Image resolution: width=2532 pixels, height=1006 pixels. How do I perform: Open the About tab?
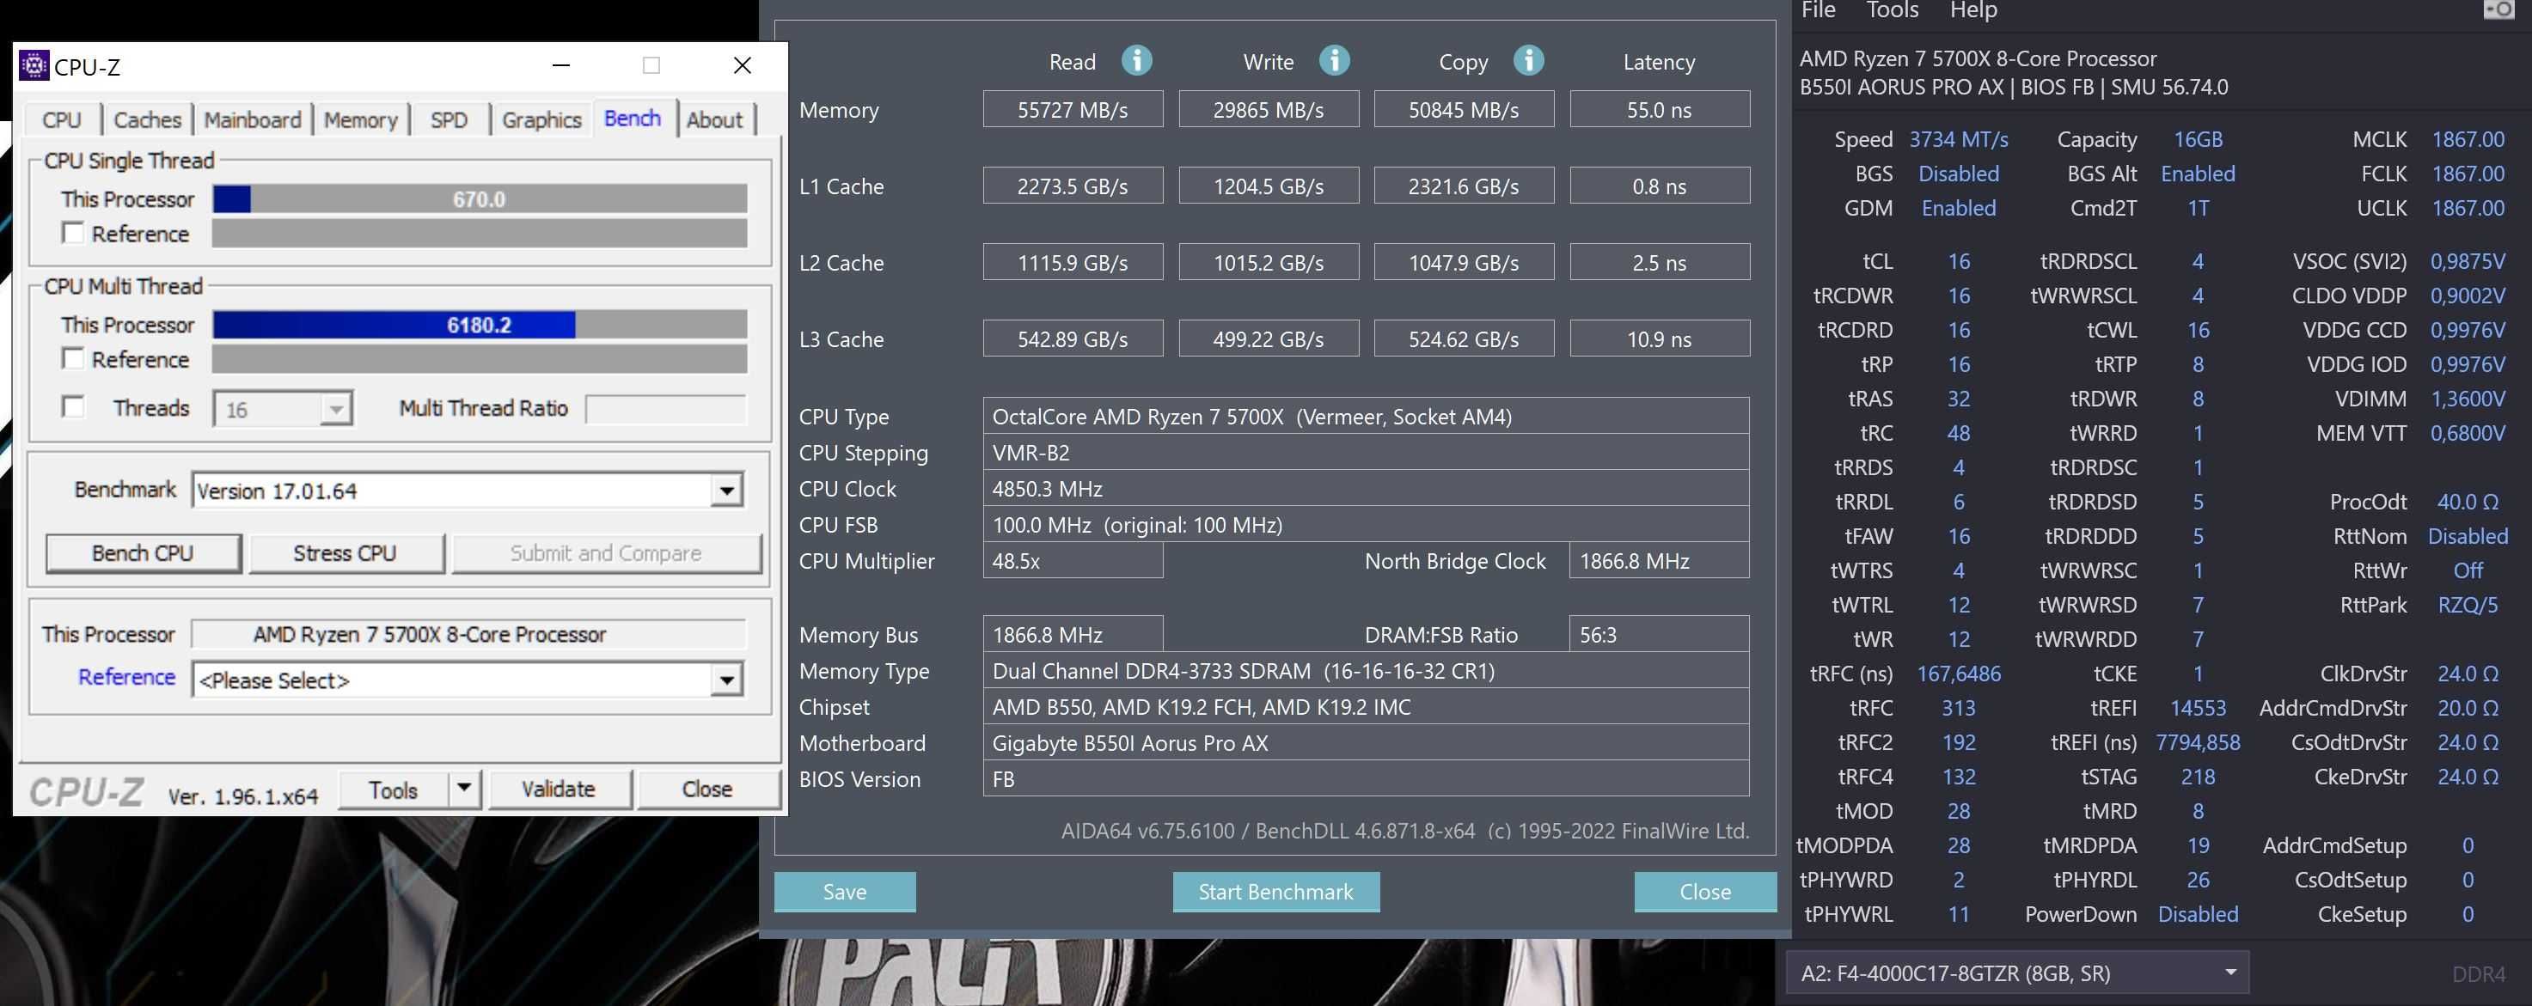coord(714,120)
